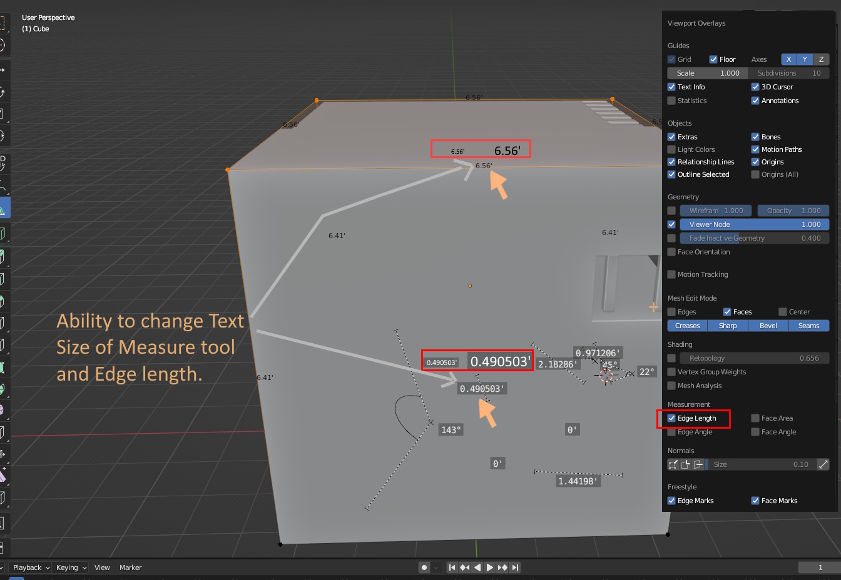The image size is (841, 580).
Task: Enable Face Area measurement
Action: [x=755, y=418]
